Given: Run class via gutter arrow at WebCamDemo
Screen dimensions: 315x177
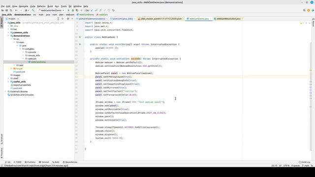Looking at the screenshot, I should tap(80, 37).
